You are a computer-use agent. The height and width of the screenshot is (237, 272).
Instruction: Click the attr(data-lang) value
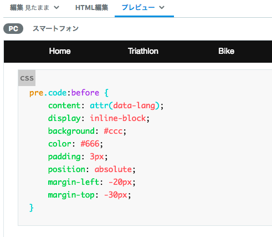click(x=125, y=105)
